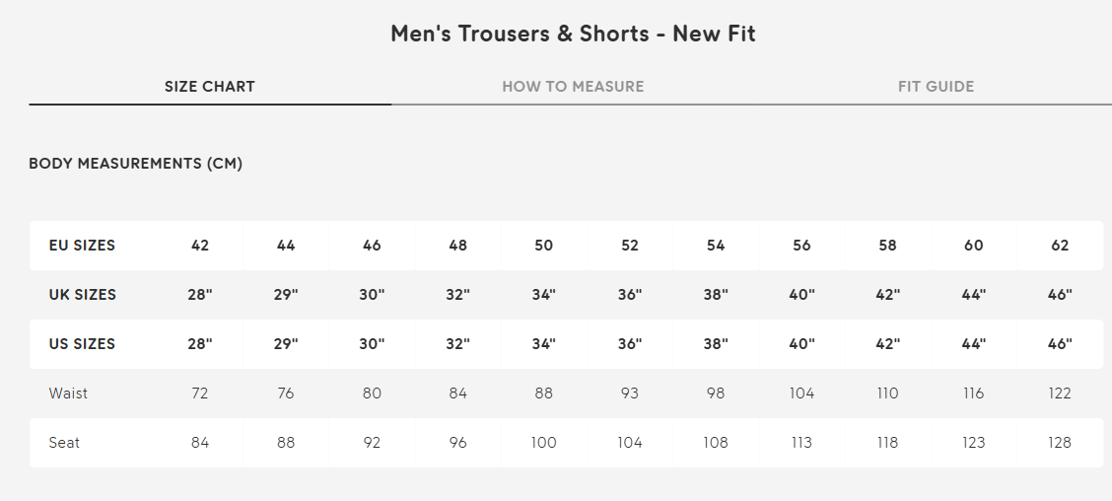Viewport: 1112px width, 501px height.
Task: Click the waist value 72
Action: (x=200, y=394)
